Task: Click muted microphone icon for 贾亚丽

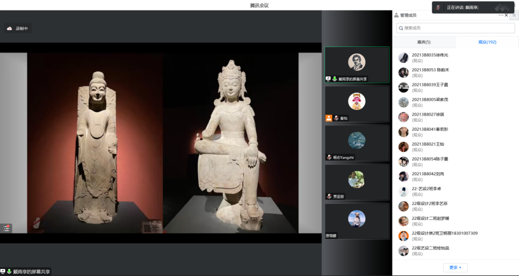Action: [329, 196]
